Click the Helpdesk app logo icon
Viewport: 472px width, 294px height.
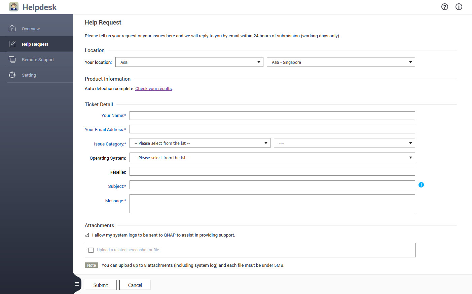(14, 7)
